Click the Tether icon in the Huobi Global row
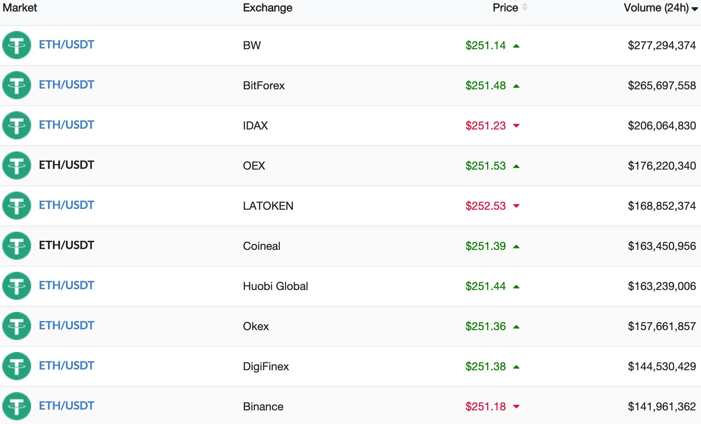 [x=17, y=286]
